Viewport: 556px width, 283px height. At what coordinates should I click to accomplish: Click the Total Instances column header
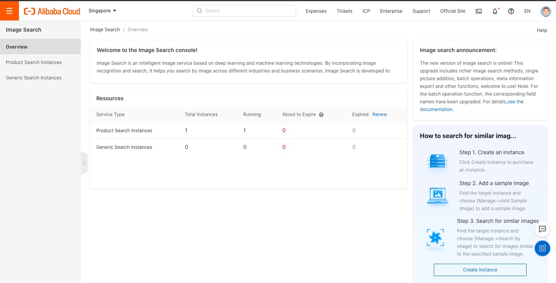pyautogui.click(x=201, y=115)
